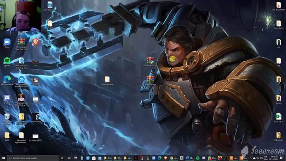Select the ICE CREAM folder on desktop

[x=278, y=136]
